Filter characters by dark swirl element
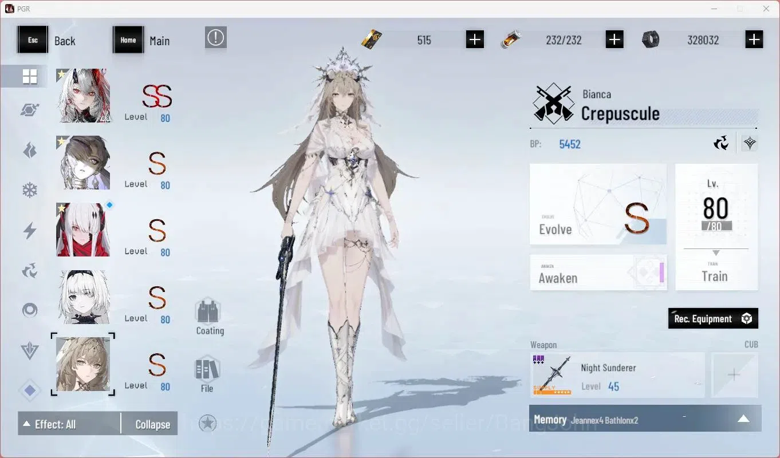This screenshot has height=458, width=780. (30, 270)
